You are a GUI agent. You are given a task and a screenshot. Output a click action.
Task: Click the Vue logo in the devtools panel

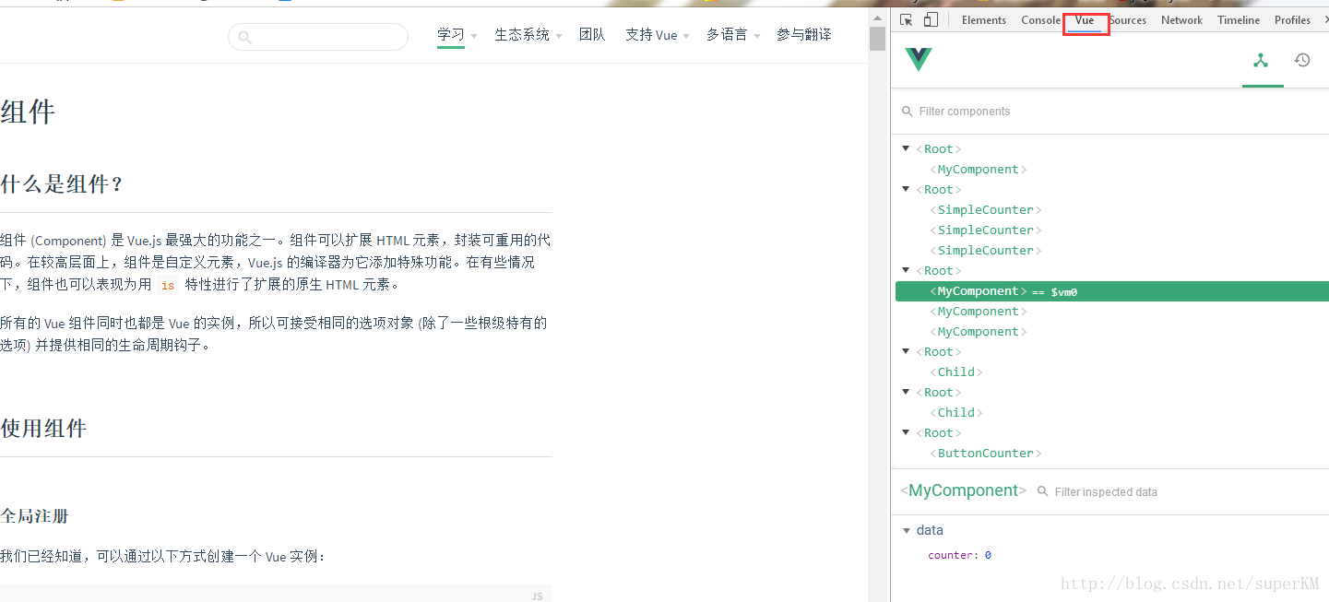[x=919, y=59]
